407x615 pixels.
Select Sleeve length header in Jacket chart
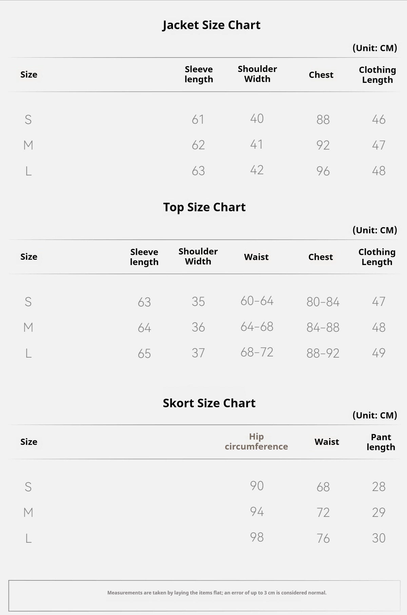[x=199, y=74]
